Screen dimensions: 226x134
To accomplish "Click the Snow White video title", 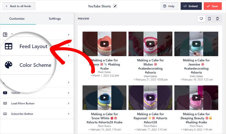I will pyautogui.click(x=104, y=118).
